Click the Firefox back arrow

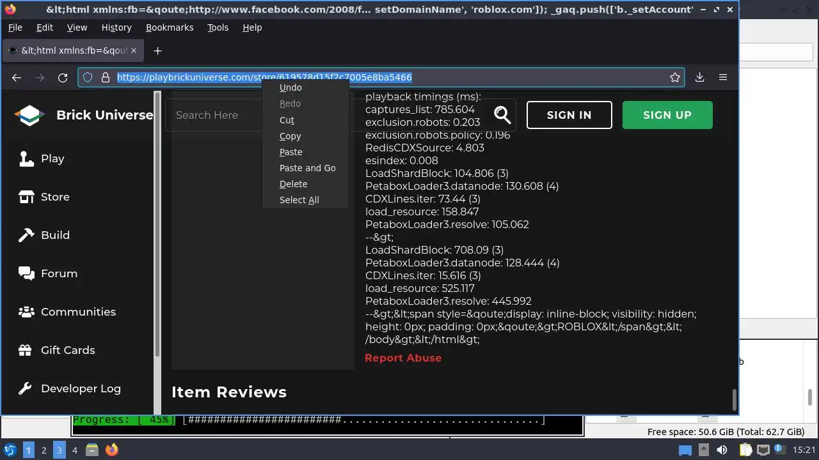coord(17,77)
